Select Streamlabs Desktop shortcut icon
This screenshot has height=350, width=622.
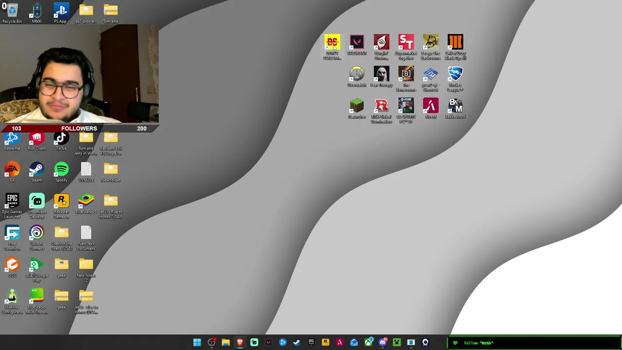tap(37, 206)
